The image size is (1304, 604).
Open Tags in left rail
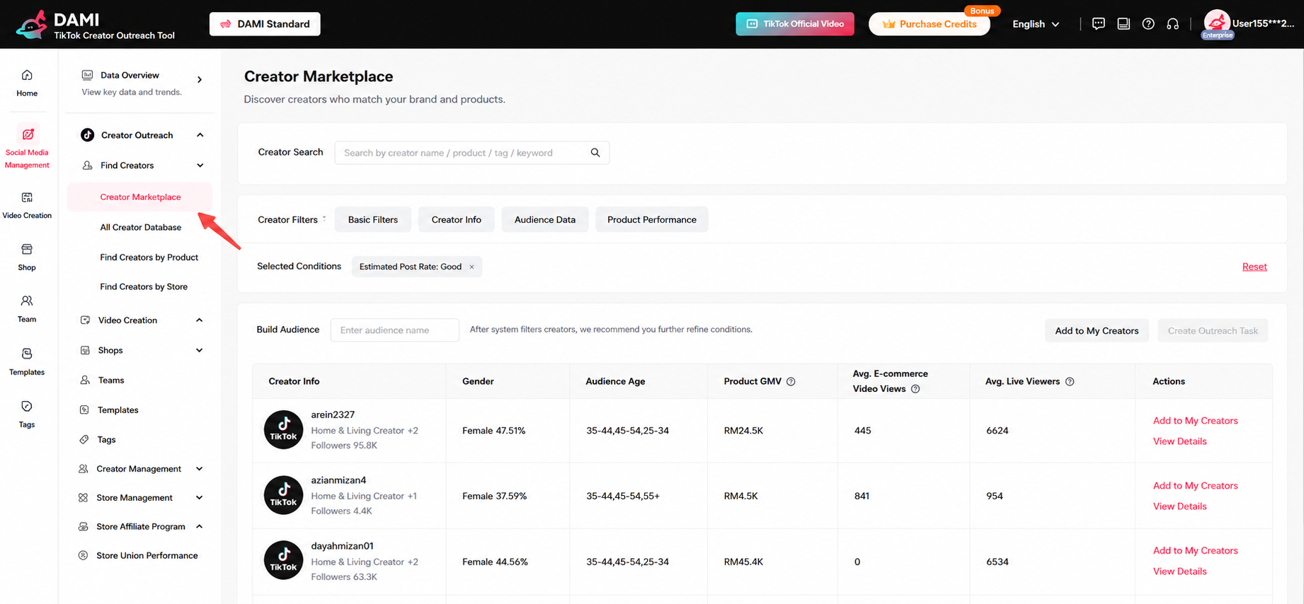[27, 414]
